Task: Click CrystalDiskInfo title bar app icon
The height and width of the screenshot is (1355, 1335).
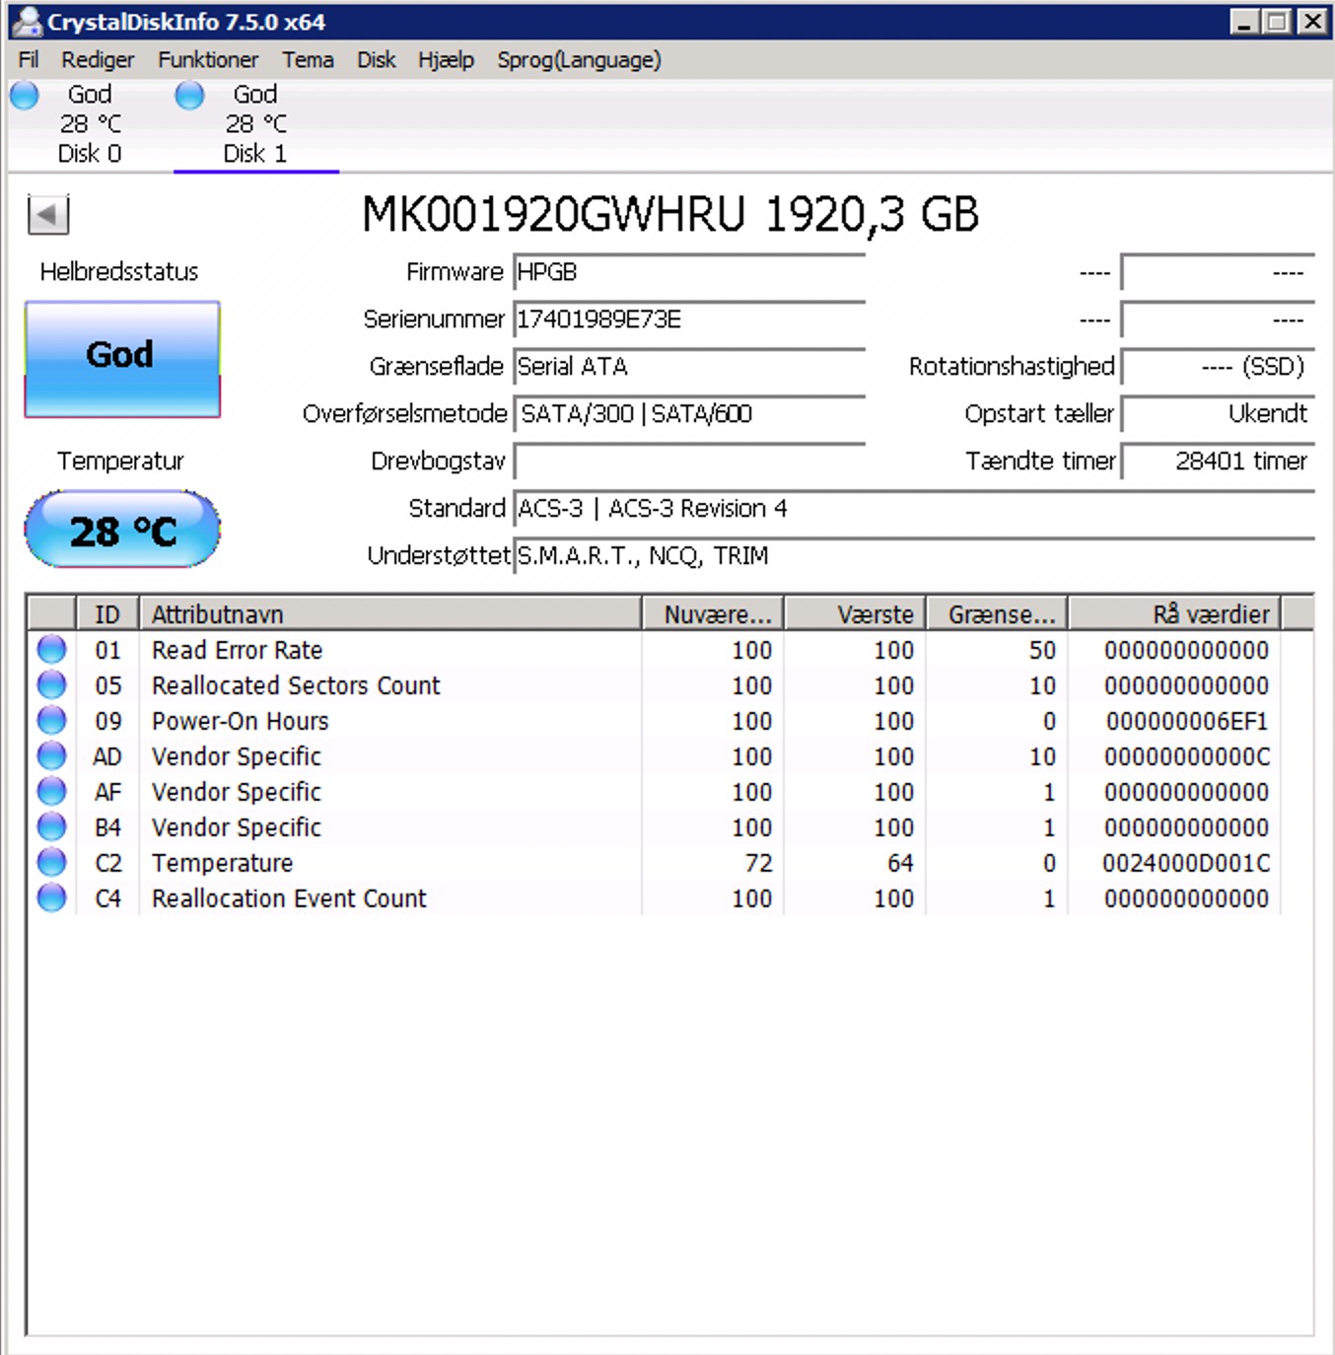Action: click(27, 21)
